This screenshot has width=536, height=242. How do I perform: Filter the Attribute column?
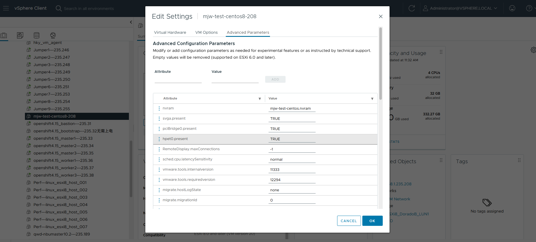tap(260, 99)
